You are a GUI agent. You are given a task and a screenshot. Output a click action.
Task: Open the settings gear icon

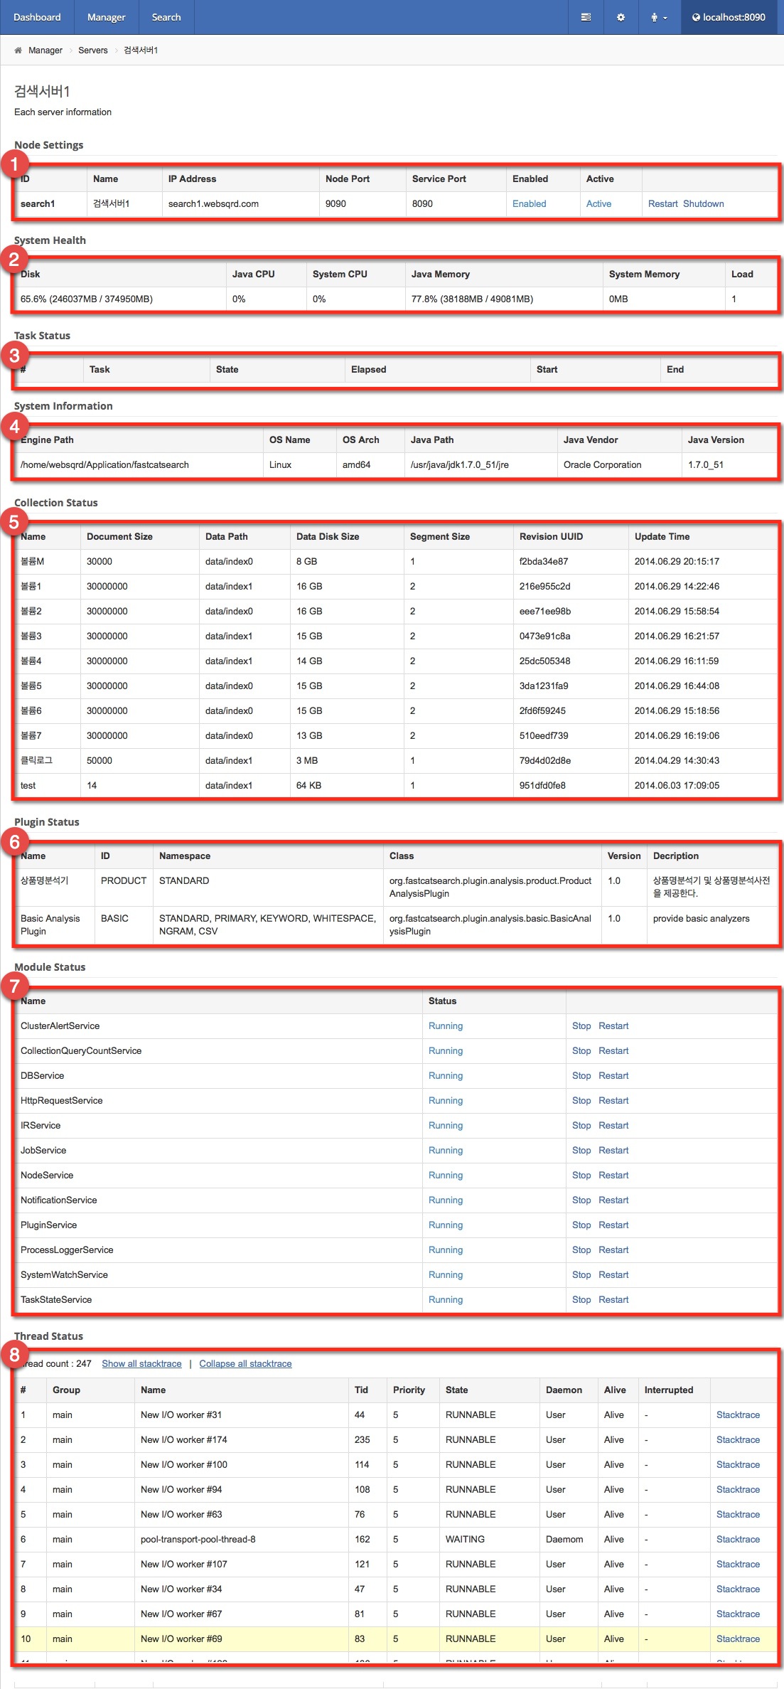coord(621,17)
